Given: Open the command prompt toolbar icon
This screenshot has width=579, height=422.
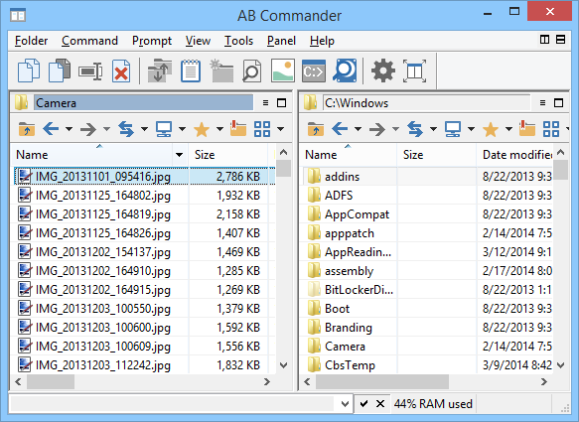Looking at the screenshot, I should click(314, 70).
